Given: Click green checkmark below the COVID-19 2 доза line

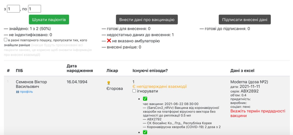Looking at the screenshot, I should (145, 132).
